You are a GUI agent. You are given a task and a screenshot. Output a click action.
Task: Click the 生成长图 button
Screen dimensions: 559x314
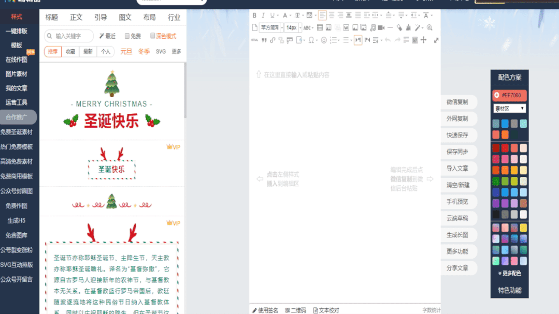(458, 235)
